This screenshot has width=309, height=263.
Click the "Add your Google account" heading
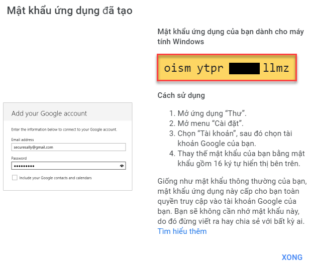pos(49,113)
